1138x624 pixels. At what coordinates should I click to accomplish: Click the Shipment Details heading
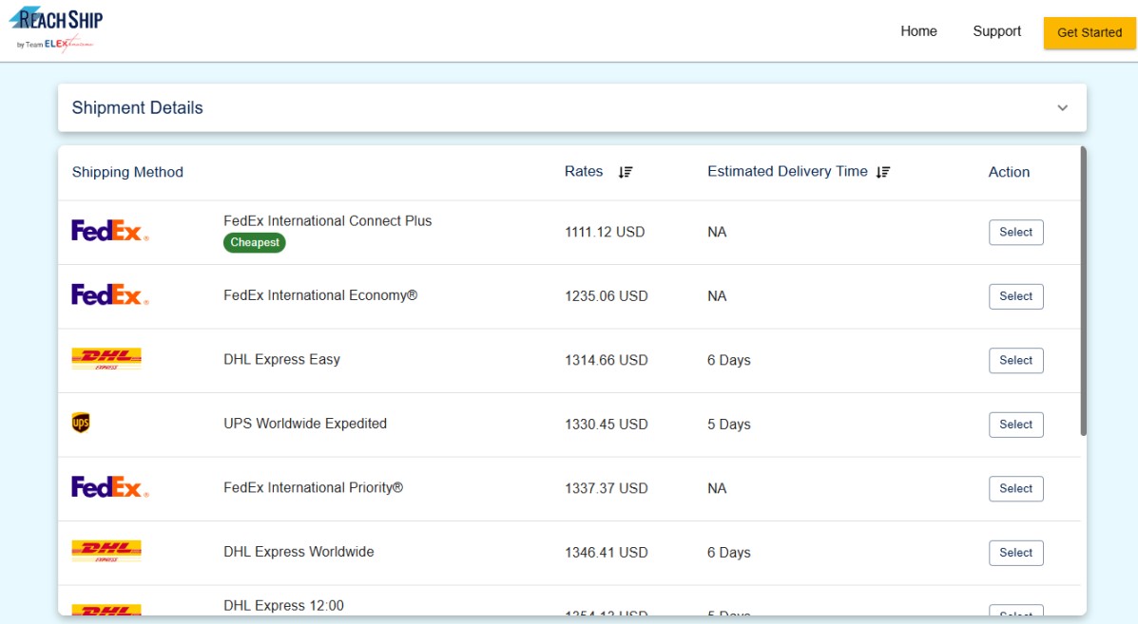(x=137, y=108)
